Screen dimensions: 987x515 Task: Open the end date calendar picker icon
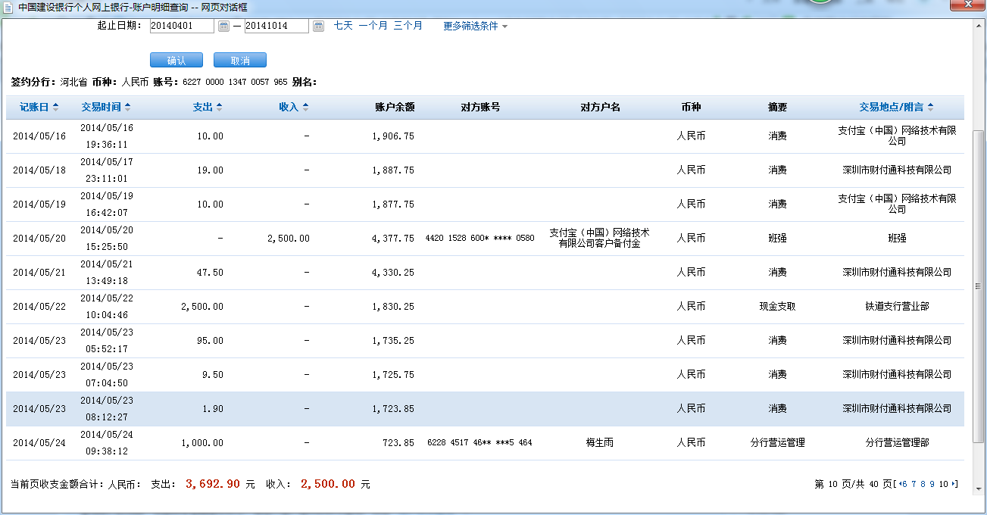[318, 27]
